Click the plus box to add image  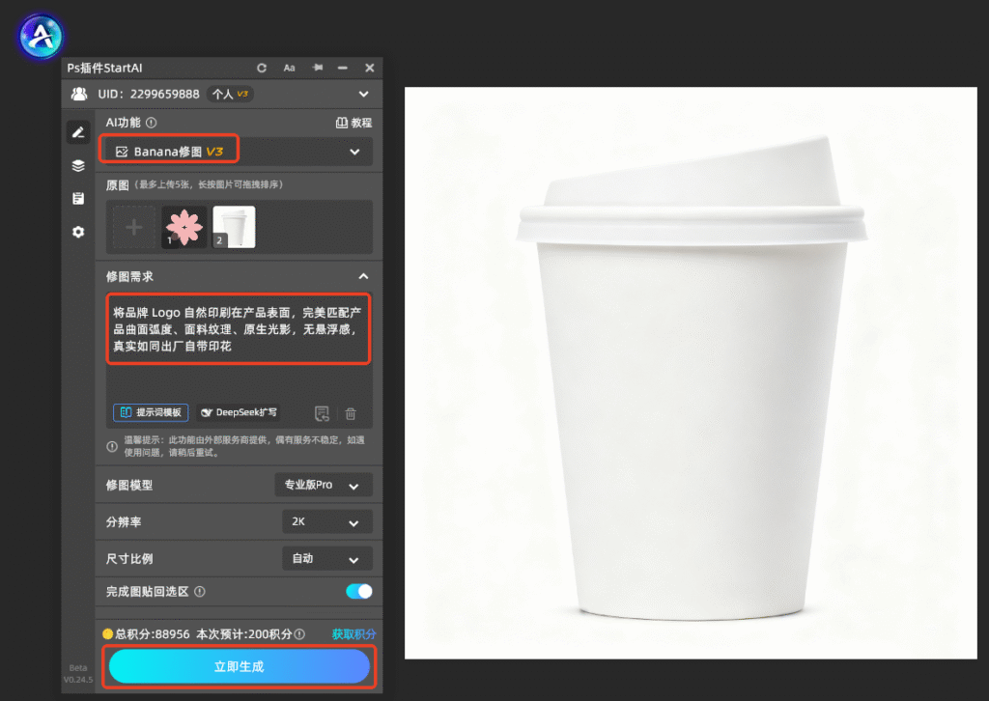point(133,227)
